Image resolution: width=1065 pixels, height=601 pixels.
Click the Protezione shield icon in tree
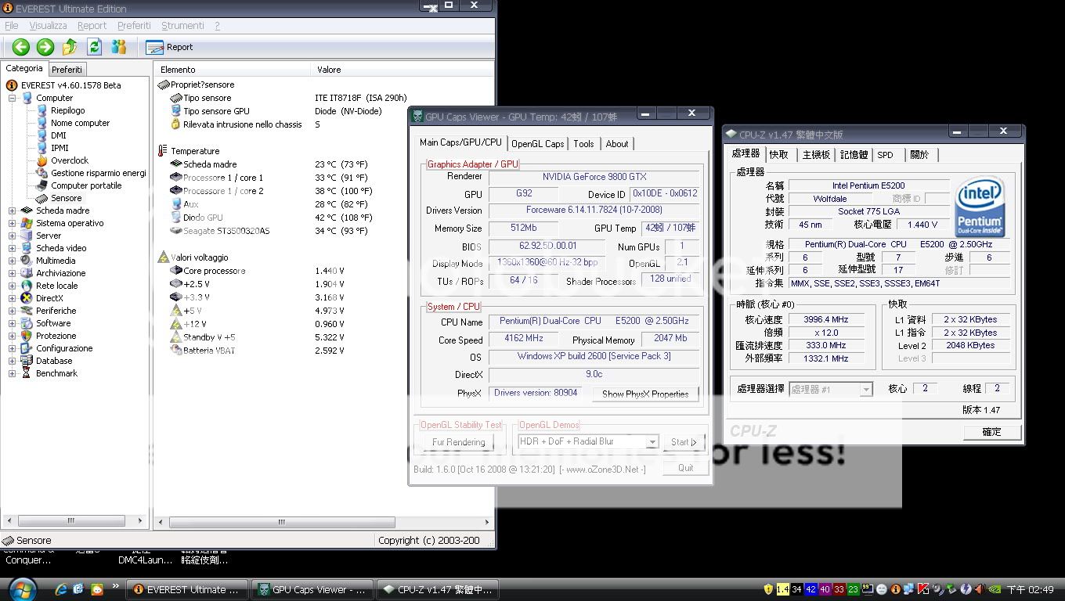click(27, 336)
